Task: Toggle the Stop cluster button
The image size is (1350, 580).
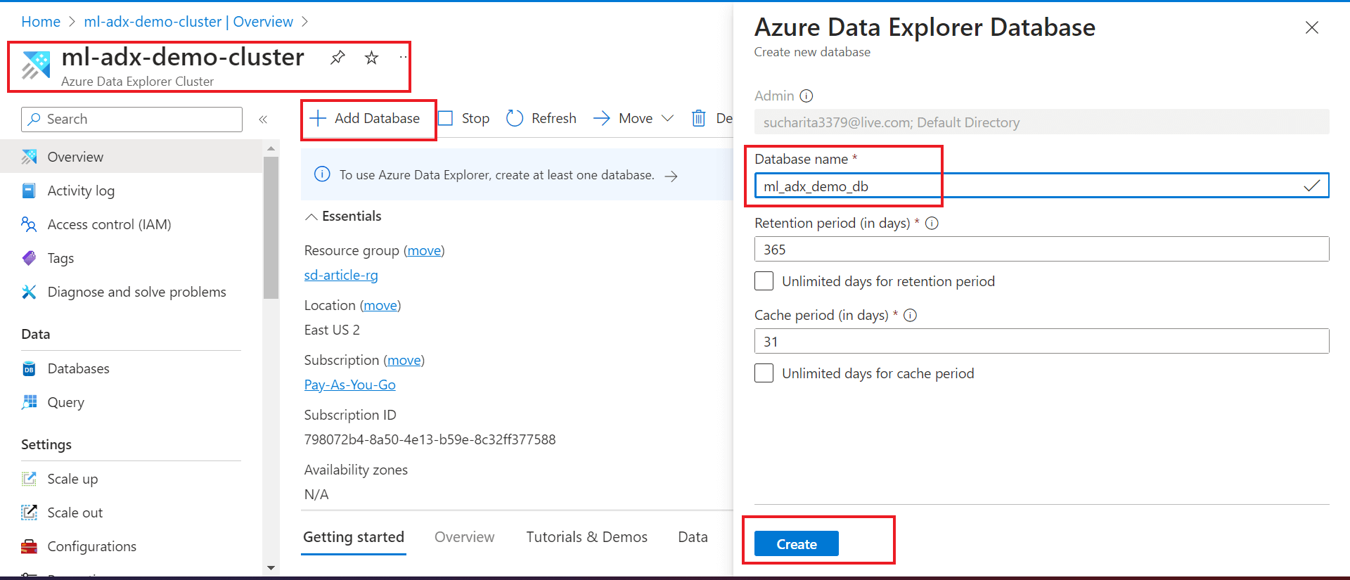Action: pyautogui.click(x=464, y=118)
